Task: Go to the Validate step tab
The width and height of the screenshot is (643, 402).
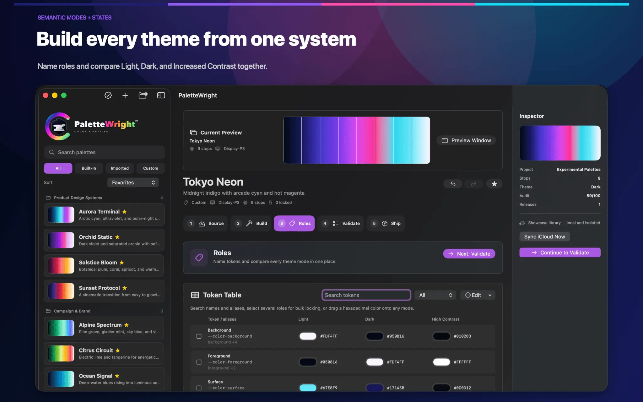Action: [x=341, y=223]
